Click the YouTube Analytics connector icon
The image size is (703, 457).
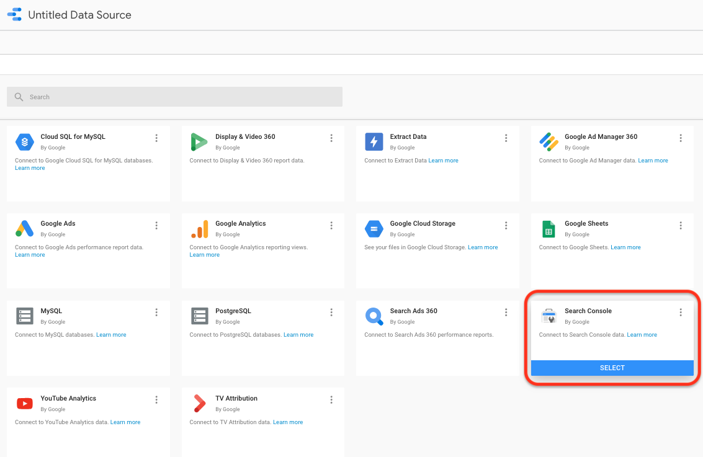(24, 403)
